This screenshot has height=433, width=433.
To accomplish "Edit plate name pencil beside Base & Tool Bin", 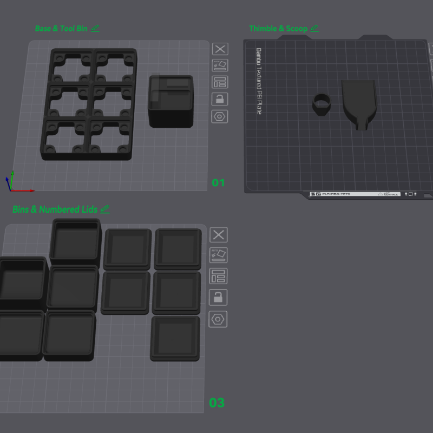I will [x=95, y=28].
